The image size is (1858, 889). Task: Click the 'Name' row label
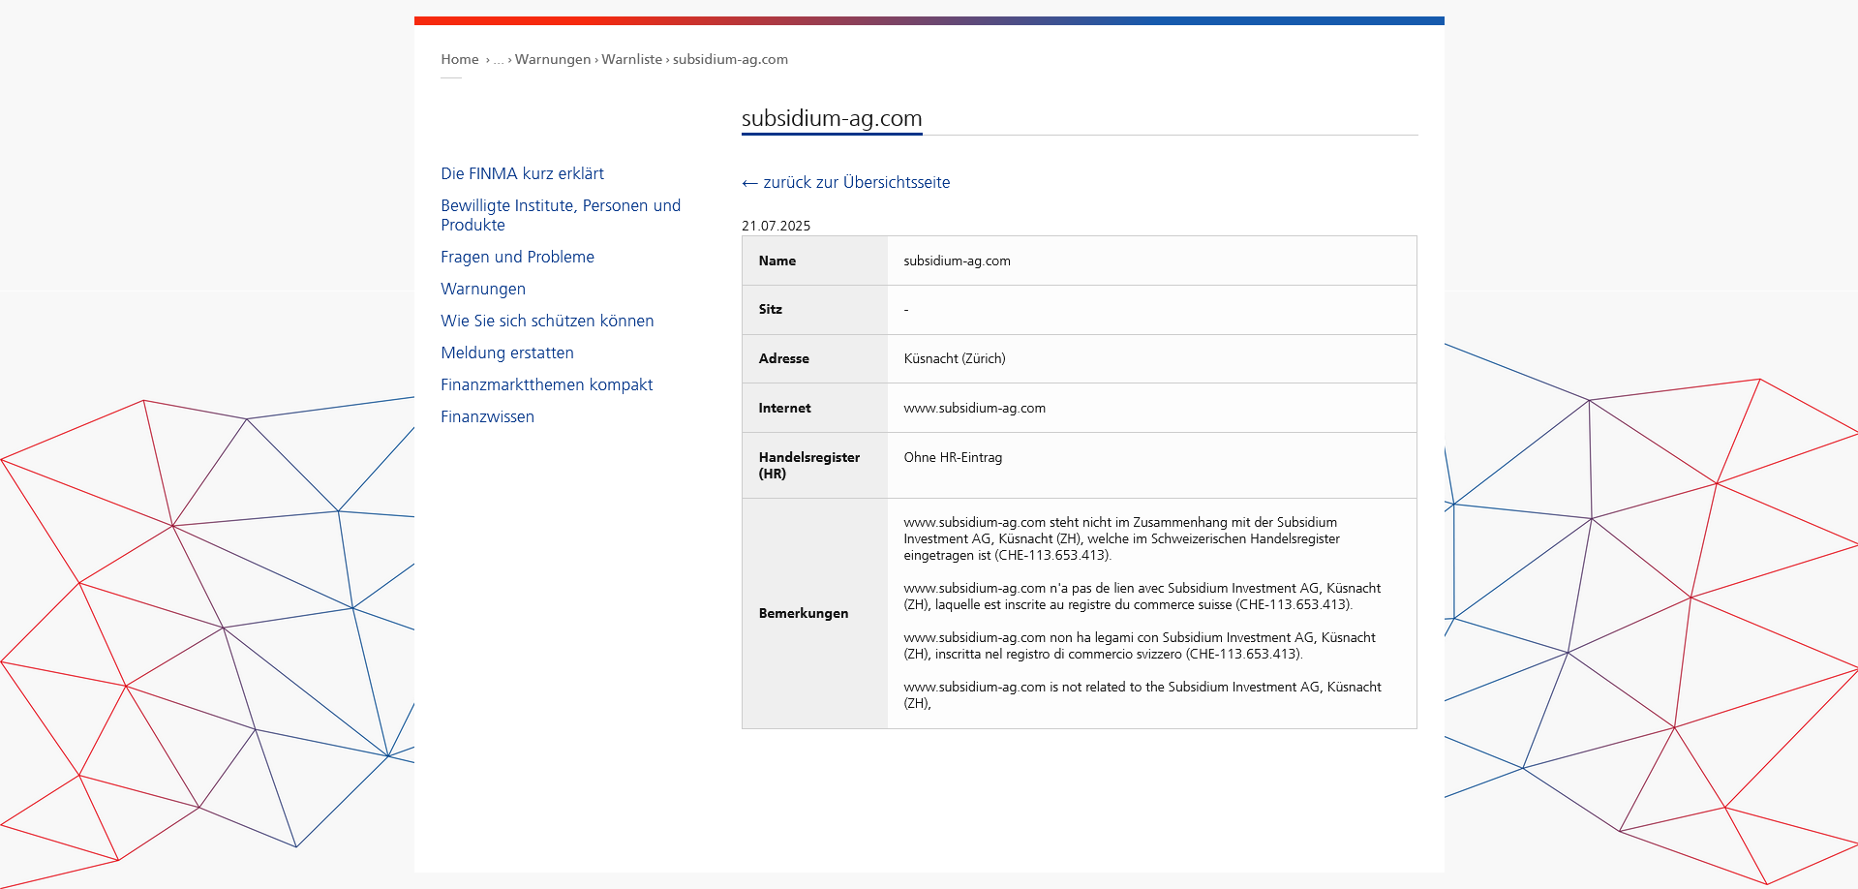(x=777, y=261)
